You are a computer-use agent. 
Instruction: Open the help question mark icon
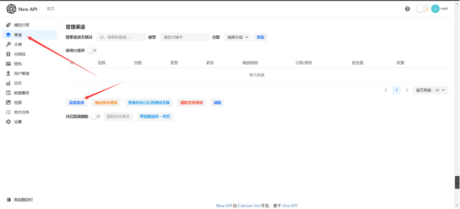click(407, 9)
